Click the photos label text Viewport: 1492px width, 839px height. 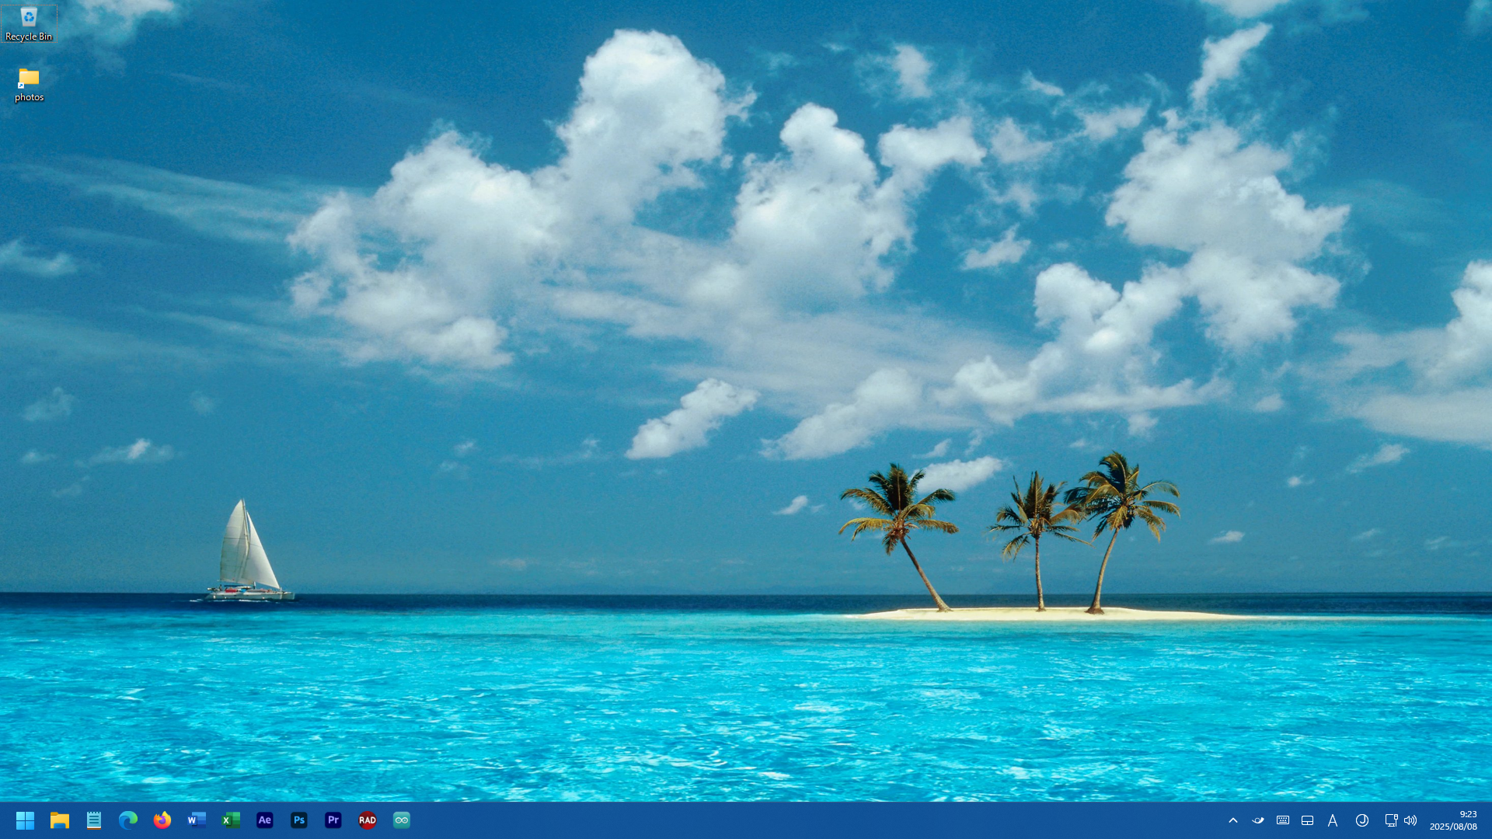click(29, 97)
